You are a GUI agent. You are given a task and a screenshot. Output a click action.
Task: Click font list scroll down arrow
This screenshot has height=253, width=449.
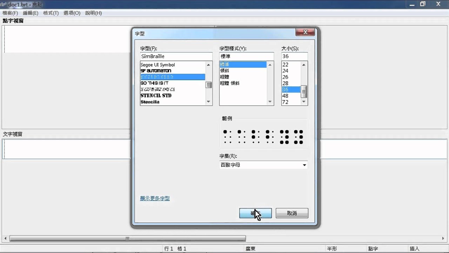click(209, 102)
